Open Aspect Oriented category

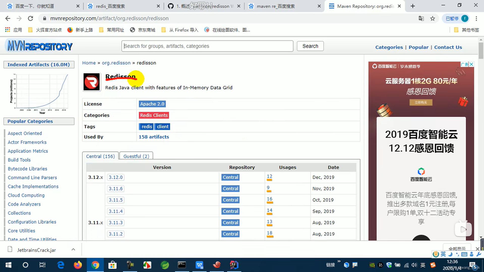point(25,133)
